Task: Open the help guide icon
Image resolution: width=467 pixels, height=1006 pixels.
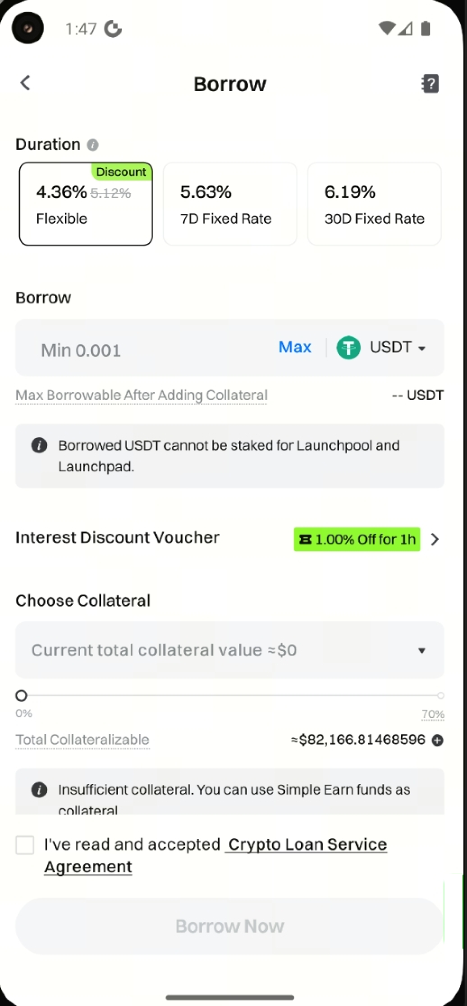Action: (x=430, y=84)
